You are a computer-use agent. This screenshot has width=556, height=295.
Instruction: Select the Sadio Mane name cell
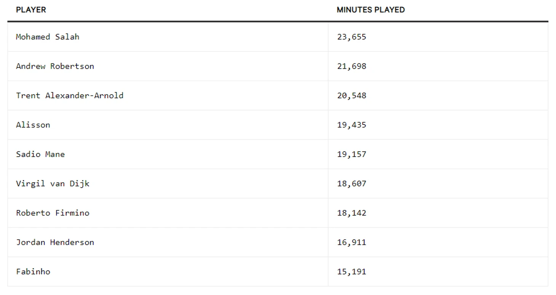[x=40, y=154]
